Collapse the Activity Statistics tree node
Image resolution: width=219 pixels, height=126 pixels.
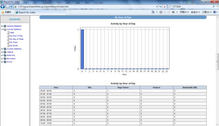(x=2, y=29)
